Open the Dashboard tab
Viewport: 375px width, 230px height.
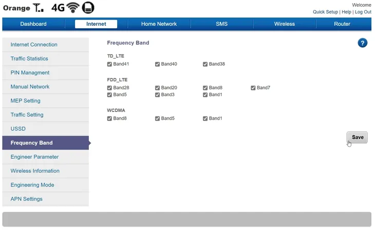tap(33, 24)
